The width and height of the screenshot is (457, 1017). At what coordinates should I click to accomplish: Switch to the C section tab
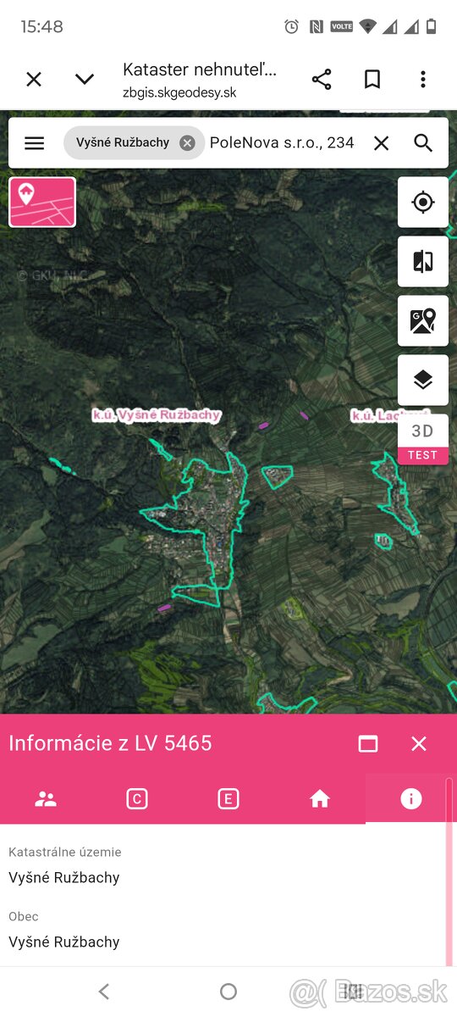137,798
